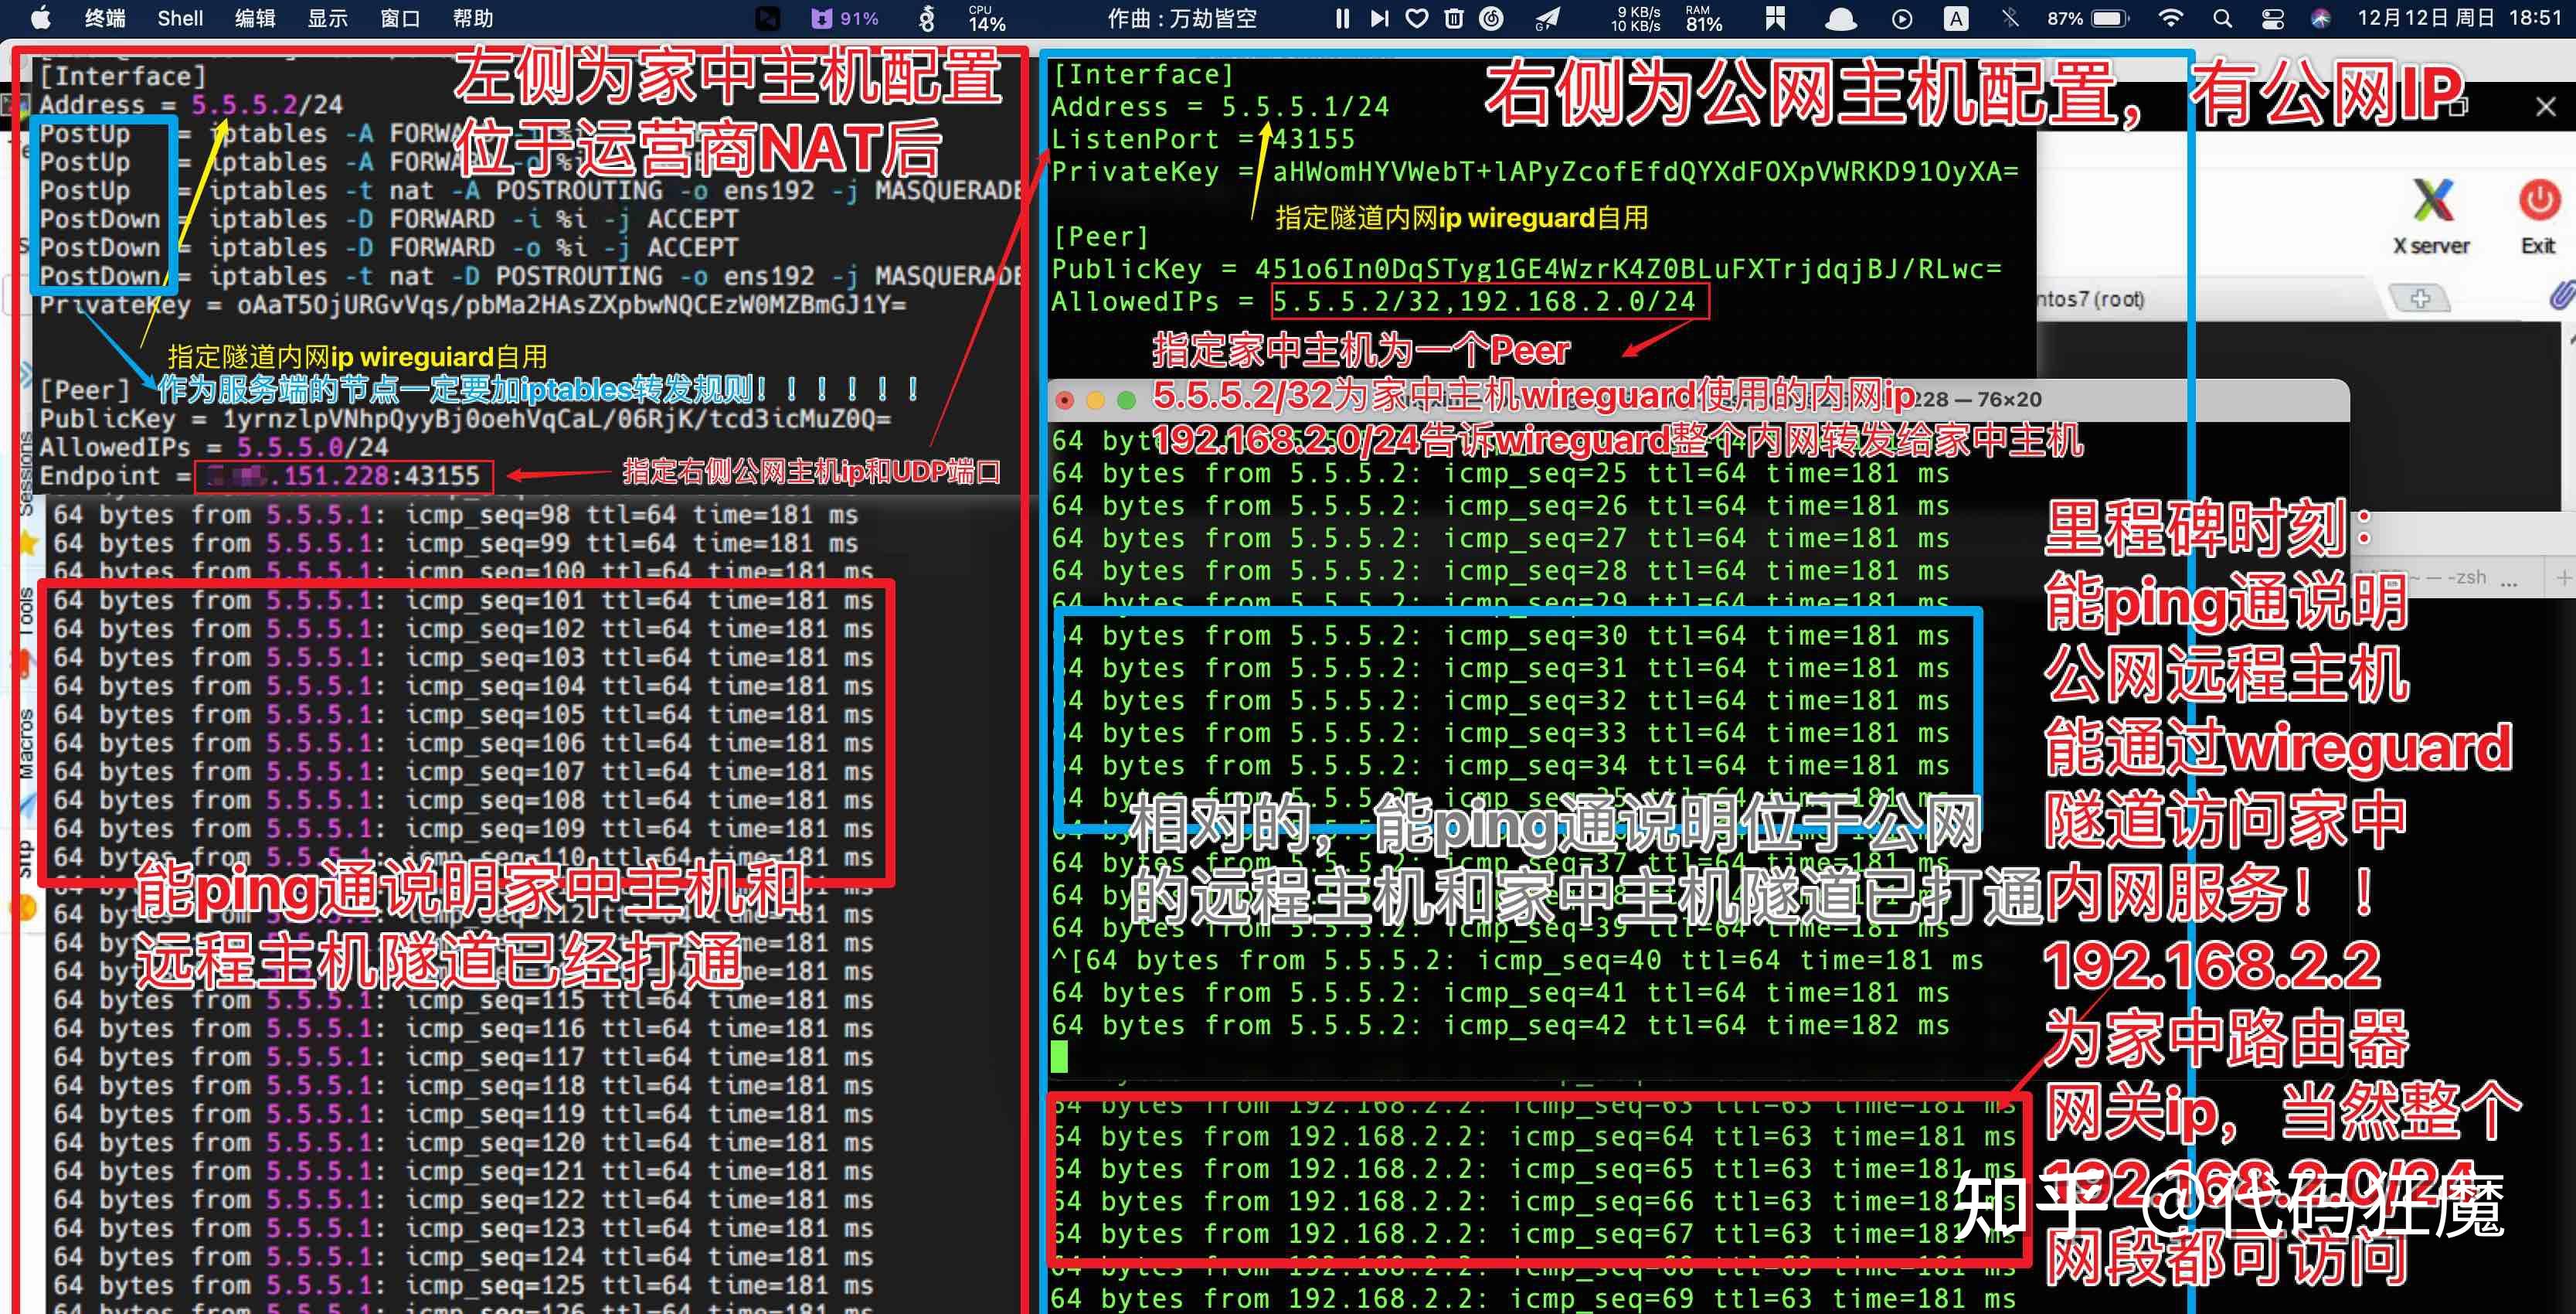Click the icmp_seq=42 time=182 ms line
Image resolution: width=2576 pixels, height=1314 pixels.
[x=1501, y=1026]
